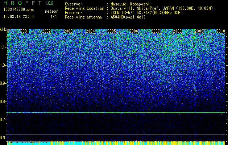The height and width of the screenshot is (145, 228).
Task: Click the 2307 time marker
Action: click(x=156, y=31)
